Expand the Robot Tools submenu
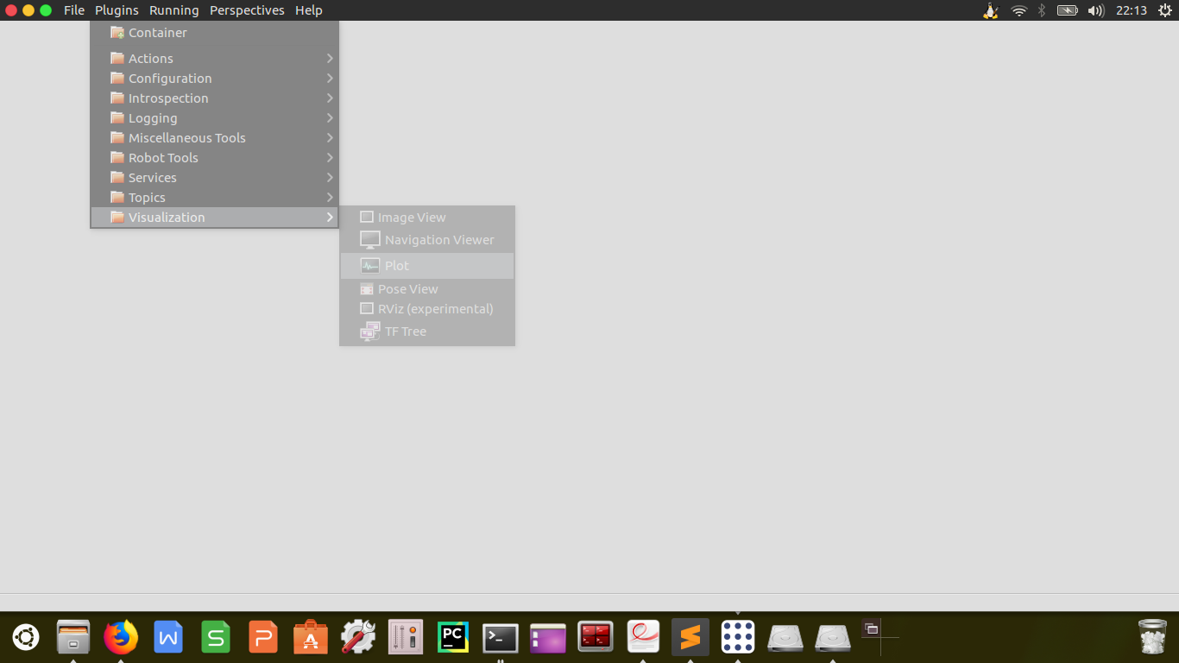This screenshot has height=663, width=1179. click(x=163, y=158)
